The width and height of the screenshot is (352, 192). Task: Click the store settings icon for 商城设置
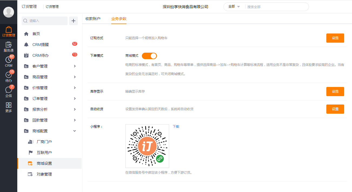[x=30, y=163]
